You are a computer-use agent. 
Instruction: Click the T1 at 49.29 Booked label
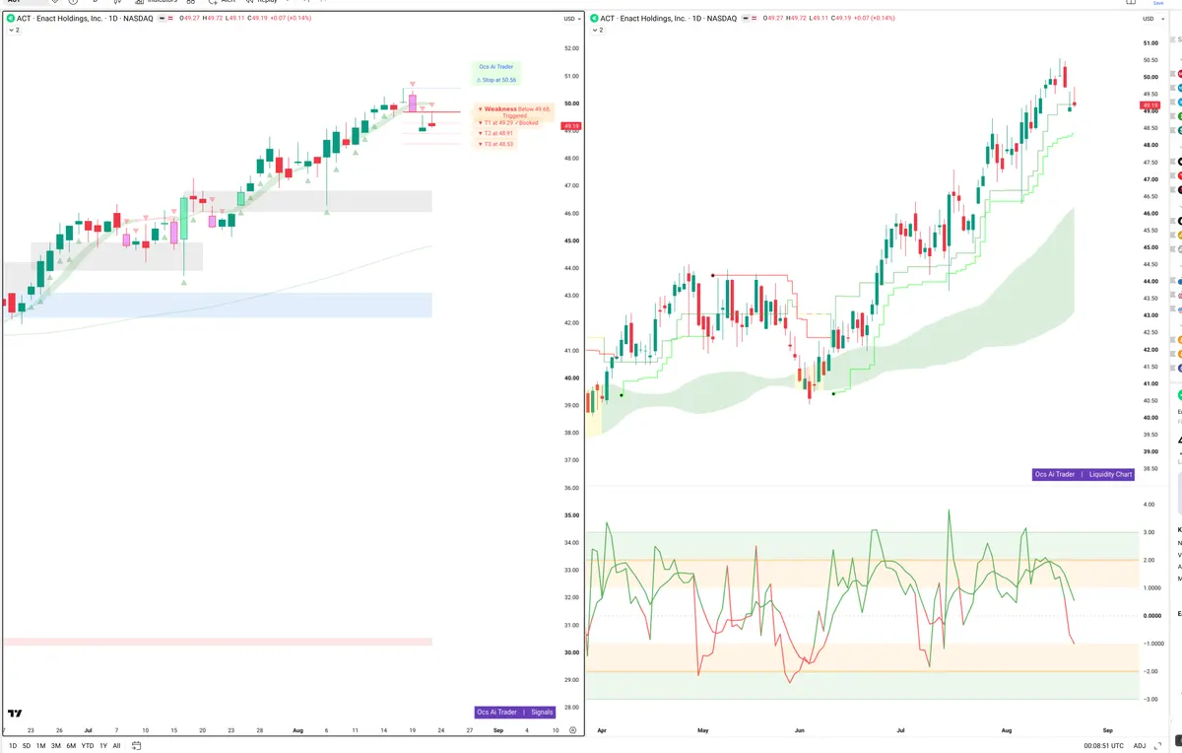[508, 123]
